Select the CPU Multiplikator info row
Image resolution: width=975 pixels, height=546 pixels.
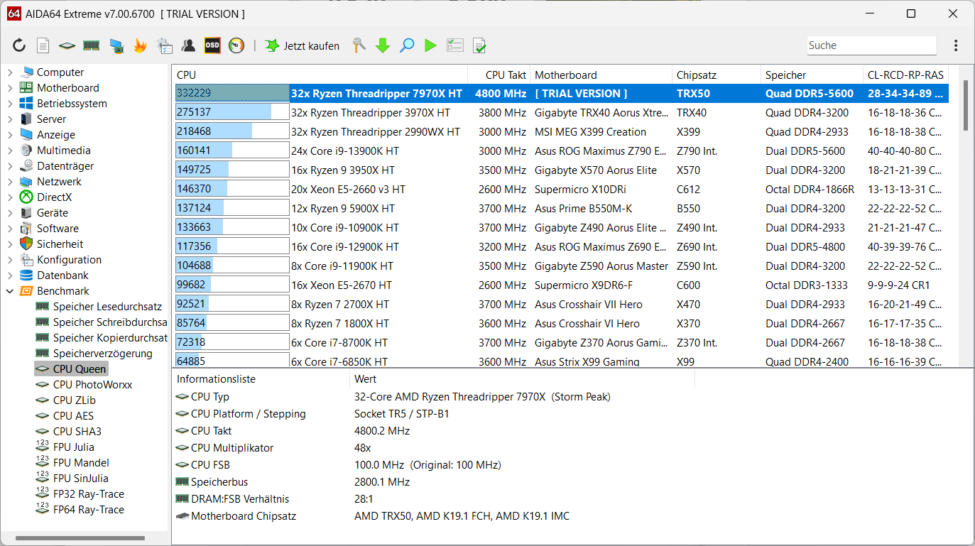coord(433,448)
